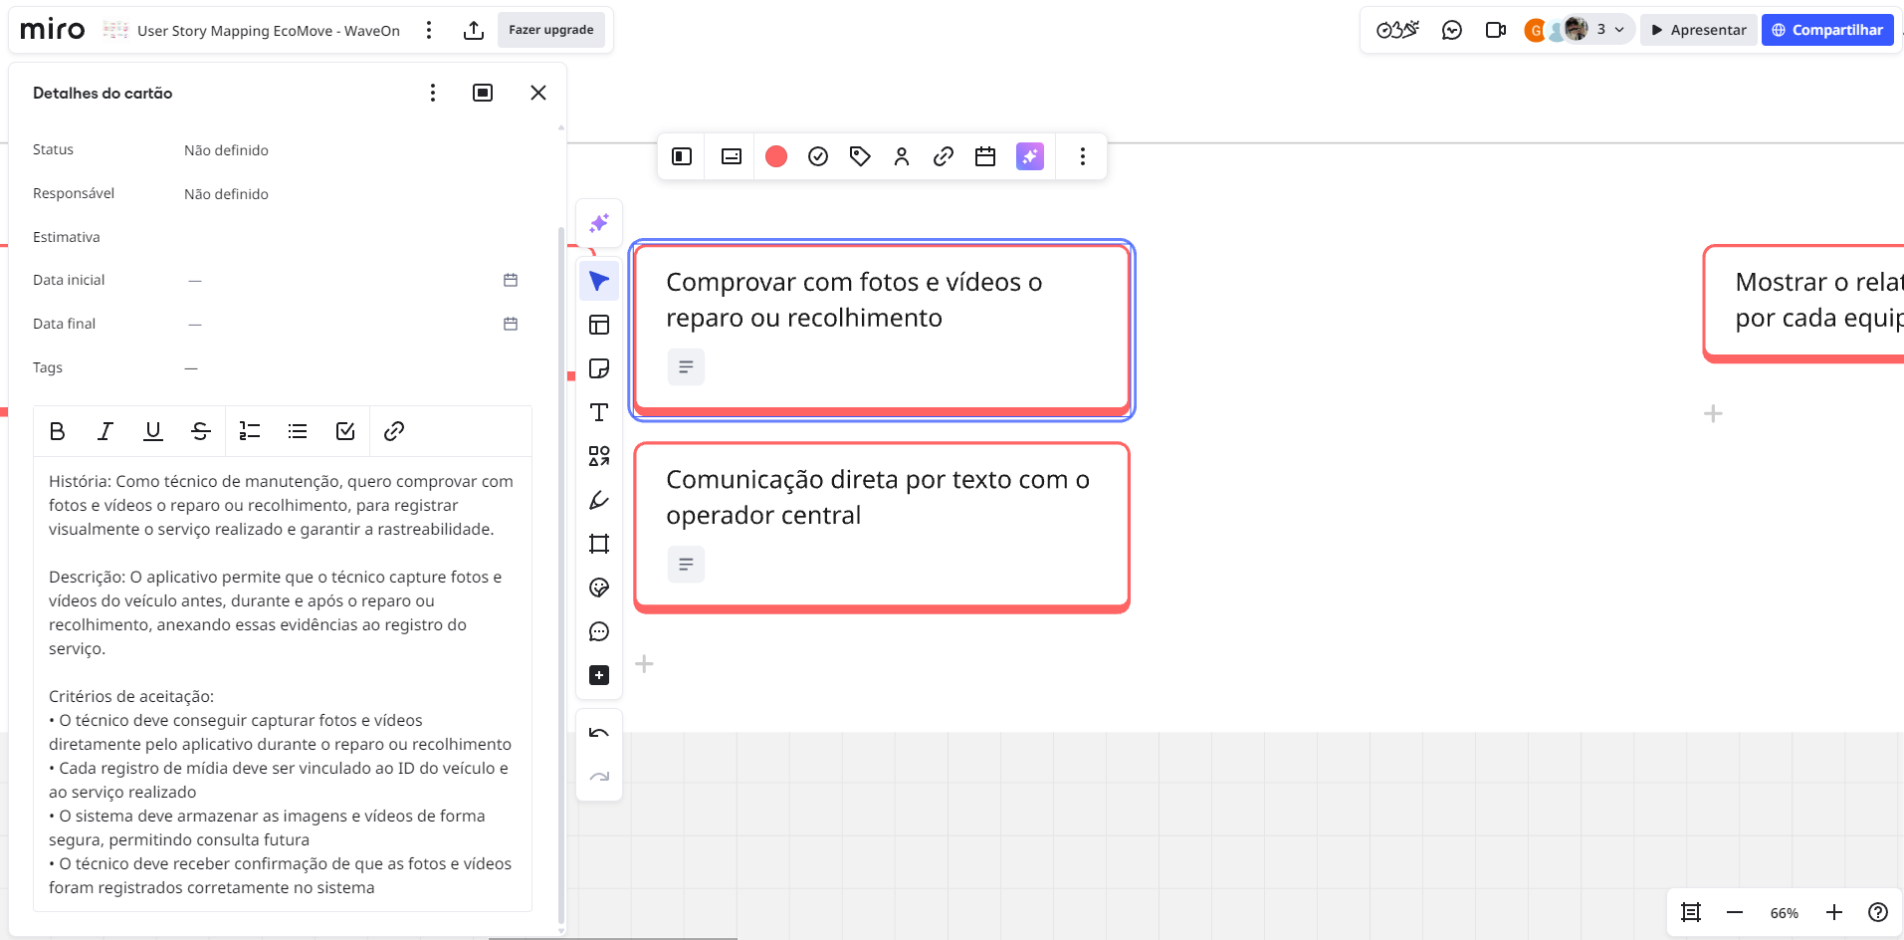Open the Data inicial calendar picker
The height and width of the screenshot is (940, 1904).
coord(511,280)
